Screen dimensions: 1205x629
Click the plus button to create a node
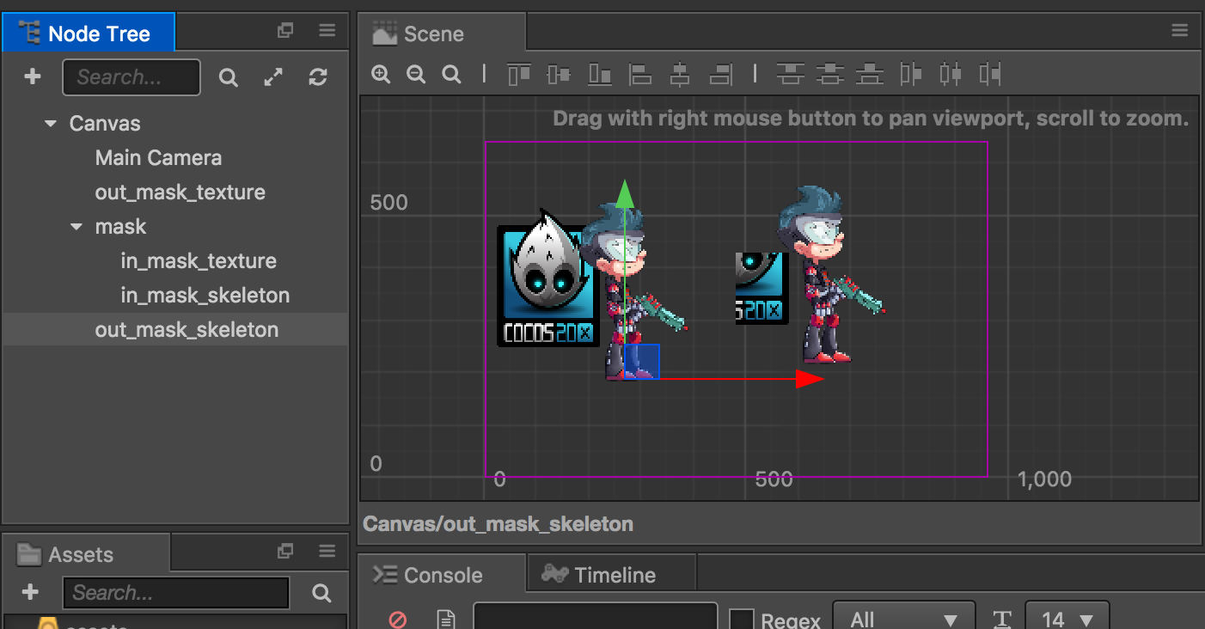pos(32,77)
